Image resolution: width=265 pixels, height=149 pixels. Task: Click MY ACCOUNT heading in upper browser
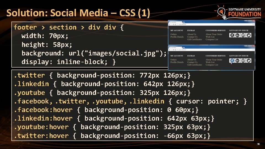pyautogui.click(x=177, y=30)
